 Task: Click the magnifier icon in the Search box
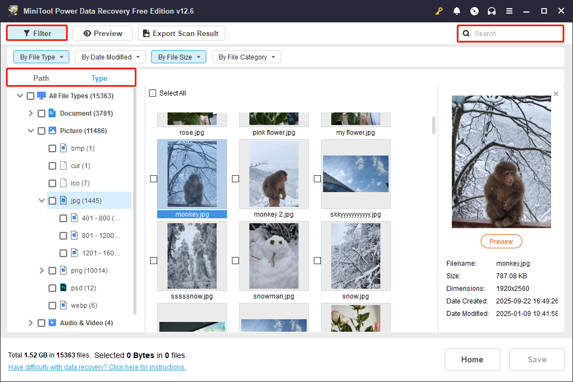466,33
